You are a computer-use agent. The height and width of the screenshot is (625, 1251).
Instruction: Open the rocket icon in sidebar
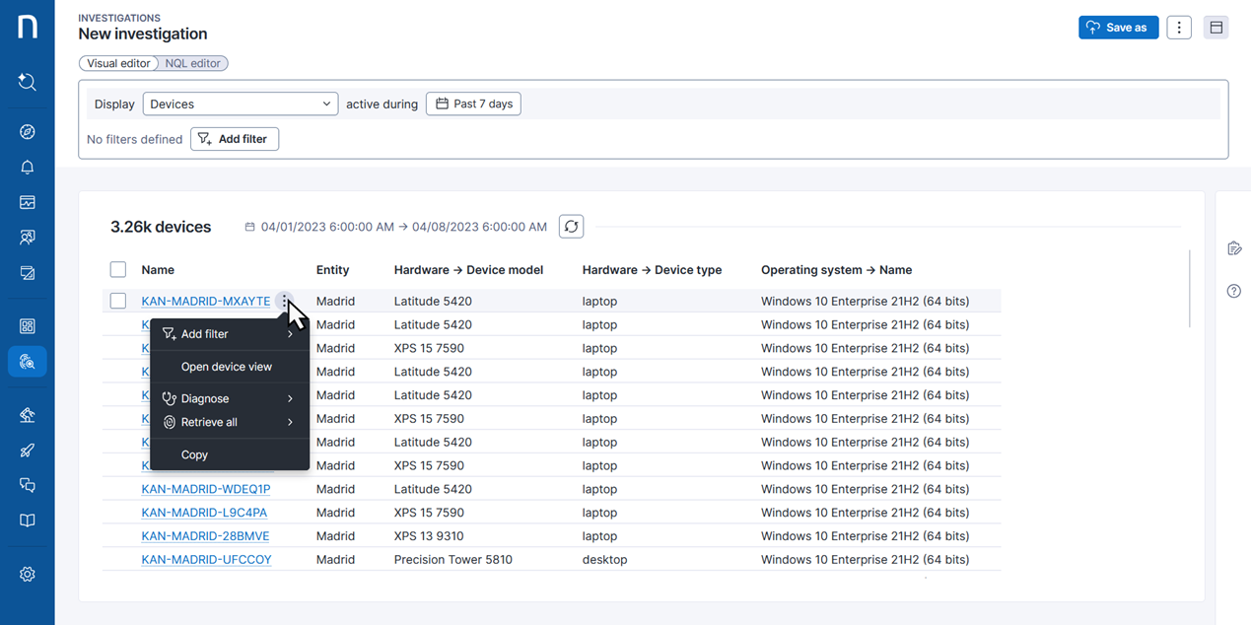coord(27,451)
